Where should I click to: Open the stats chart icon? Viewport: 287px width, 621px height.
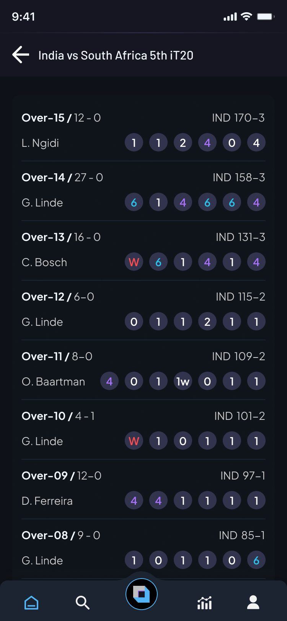pyautogui.click(x=204, y=603)
